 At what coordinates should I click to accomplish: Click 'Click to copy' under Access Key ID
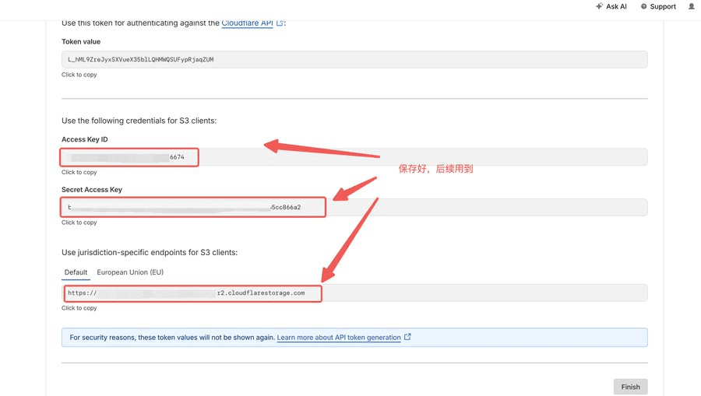coord(79,173)
